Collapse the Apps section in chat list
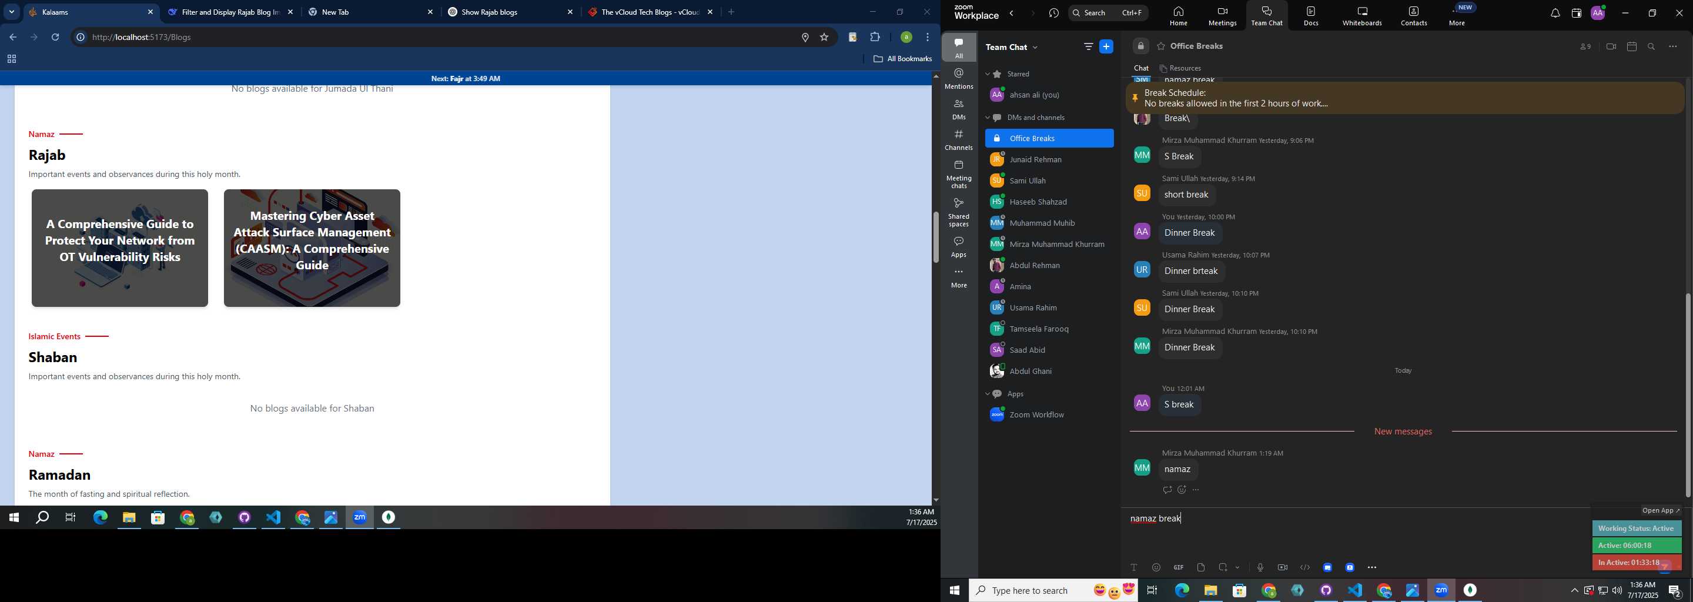This screenshot has height=602, width=1693. [987, 394]
